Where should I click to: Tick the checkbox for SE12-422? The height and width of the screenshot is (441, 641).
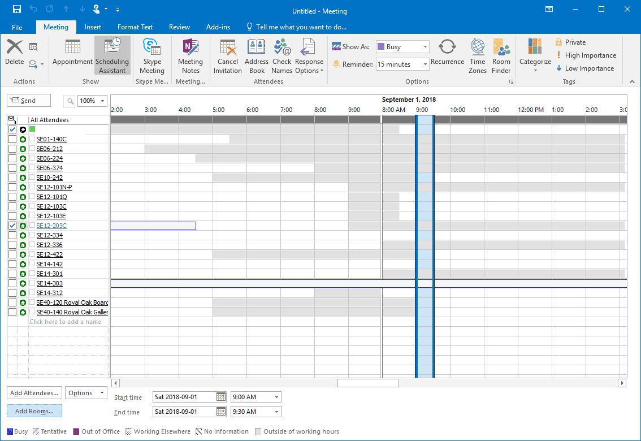[x=12, y=254]
